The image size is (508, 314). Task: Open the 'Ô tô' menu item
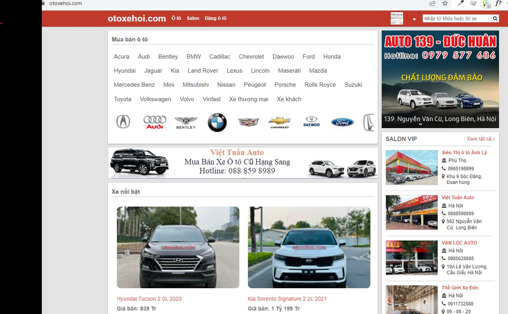coord(176,18)
